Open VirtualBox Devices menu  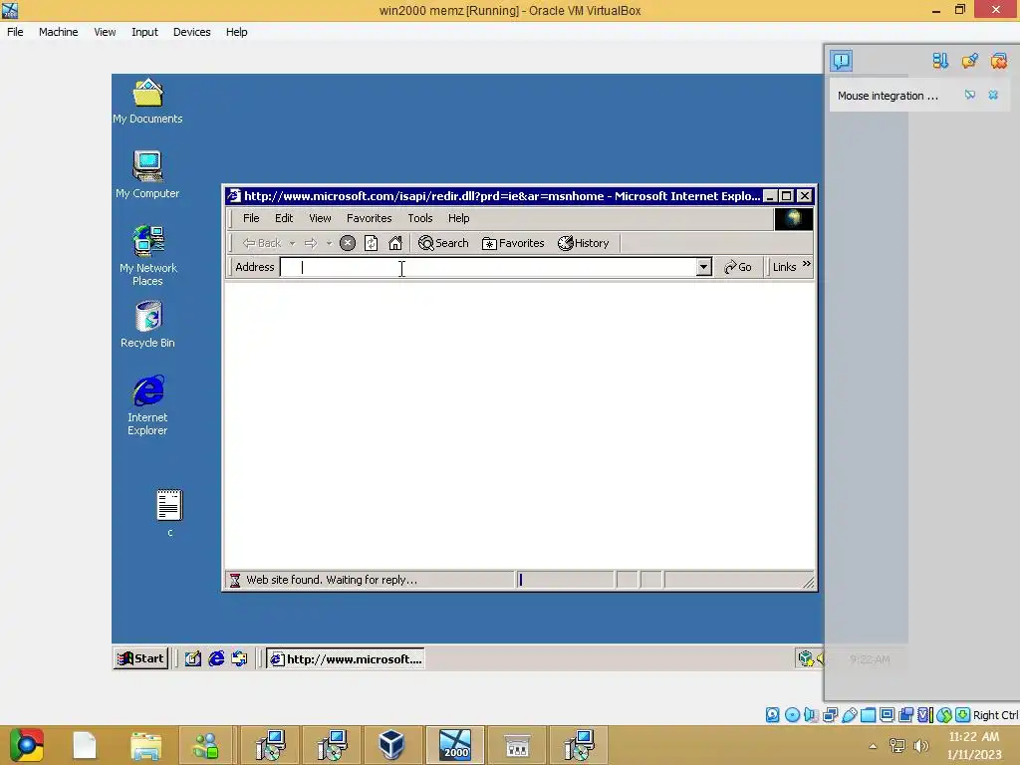pyautogui.click(x=192, y=32)
